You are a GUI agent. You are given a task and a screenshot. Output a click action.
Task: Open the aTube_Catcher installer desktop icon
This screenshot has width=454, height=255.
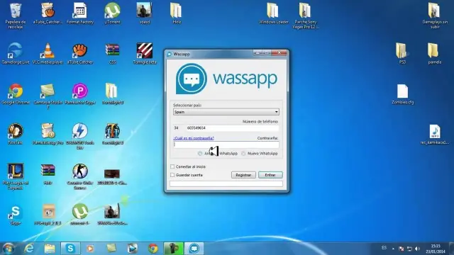tap(48, 13)
